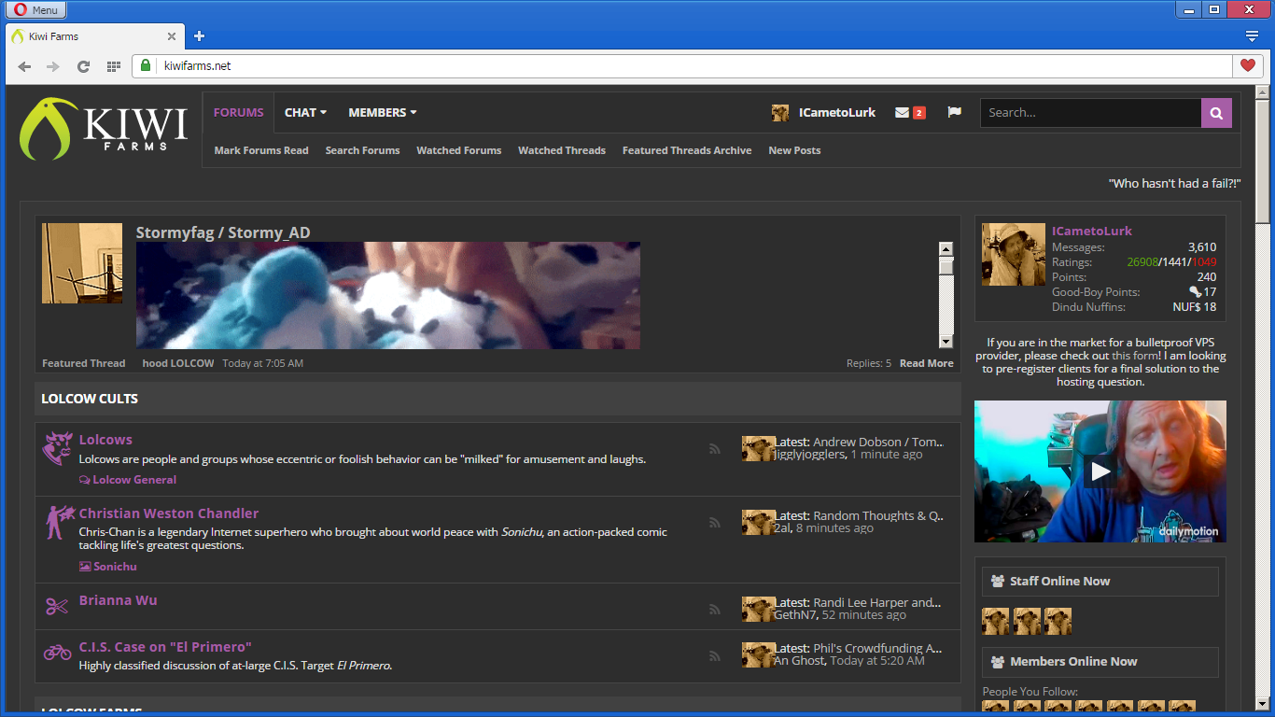Click the RSS feed icon for Lolcows
The image size is (1275, 717).
[x=715, y=449]
